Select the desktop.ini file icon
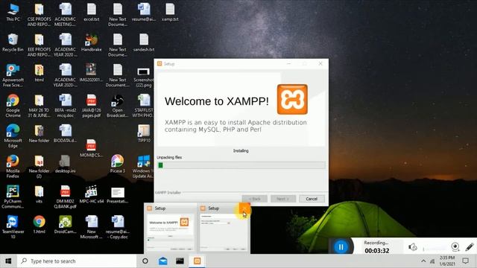Image resolution: width=477 pixels, height=268 pixels. coord(65,164)
